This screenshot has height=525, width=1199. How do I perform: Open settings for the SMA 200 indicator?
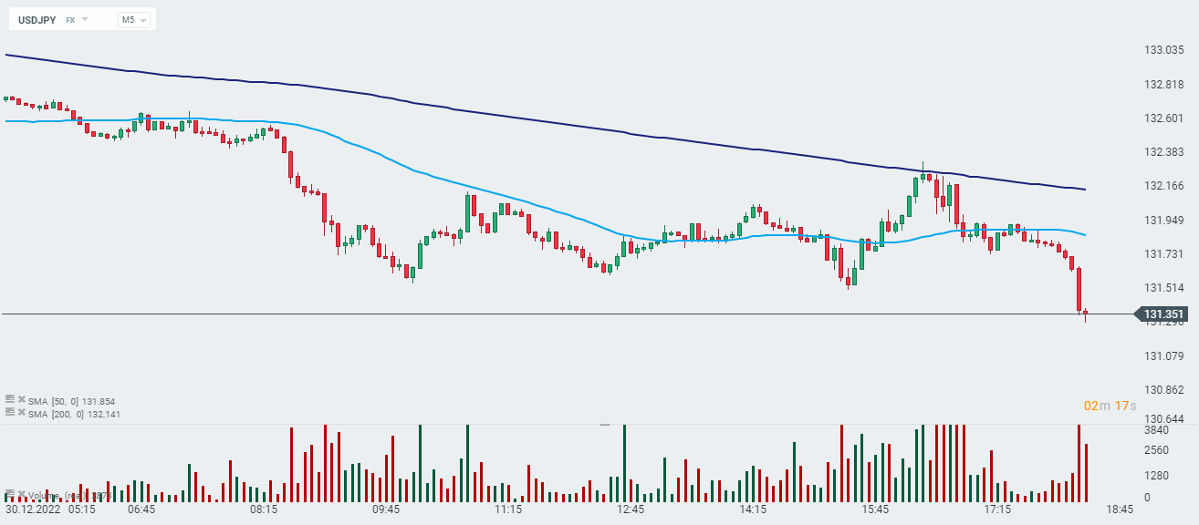coord(9,412)
